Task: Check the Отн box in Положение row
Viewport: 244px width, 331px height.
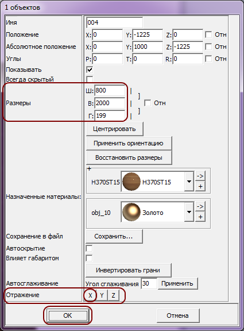Action: [x=208, y=34]
